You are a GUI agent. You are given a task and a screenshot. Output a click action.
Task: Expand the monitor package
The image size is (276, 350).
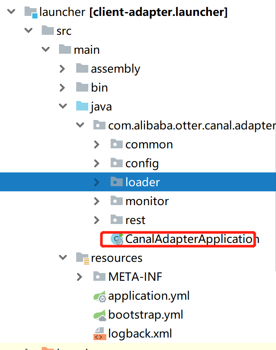[x=96, y=201]
